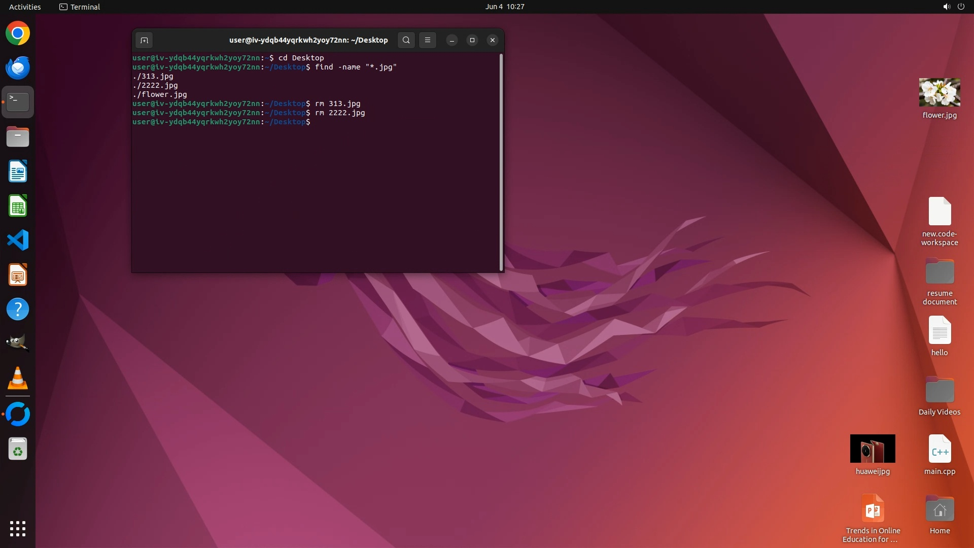Open Visual Studio Code from the dock

click(x=18, y=240)
